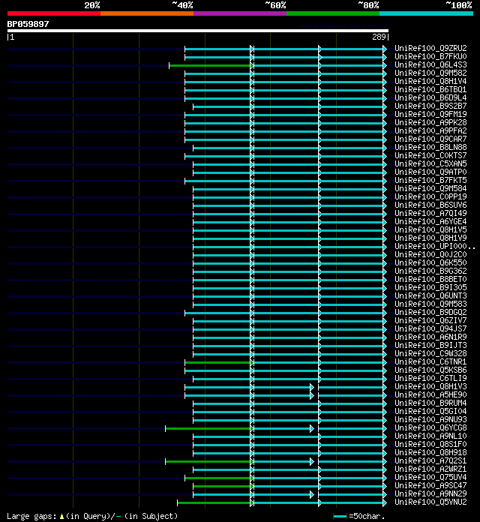This screenshot has width=480, height=522.
Task: Click UniRef100_B9IJT3 label
Action: tap(430, 346)
